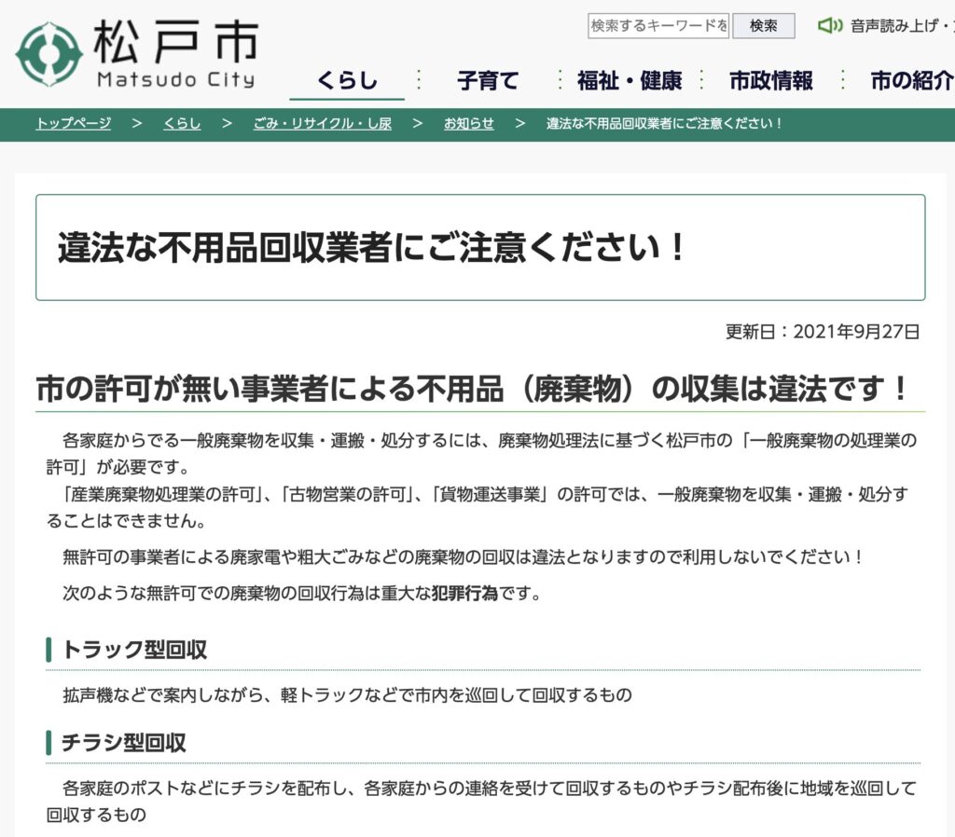Open the ごみ・リサイクル・し尿 breadcrumb link

[323, 124]
